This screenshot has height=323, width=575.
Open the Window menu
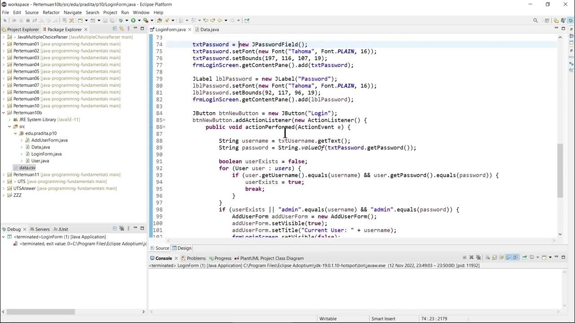(x=141, y=13)
